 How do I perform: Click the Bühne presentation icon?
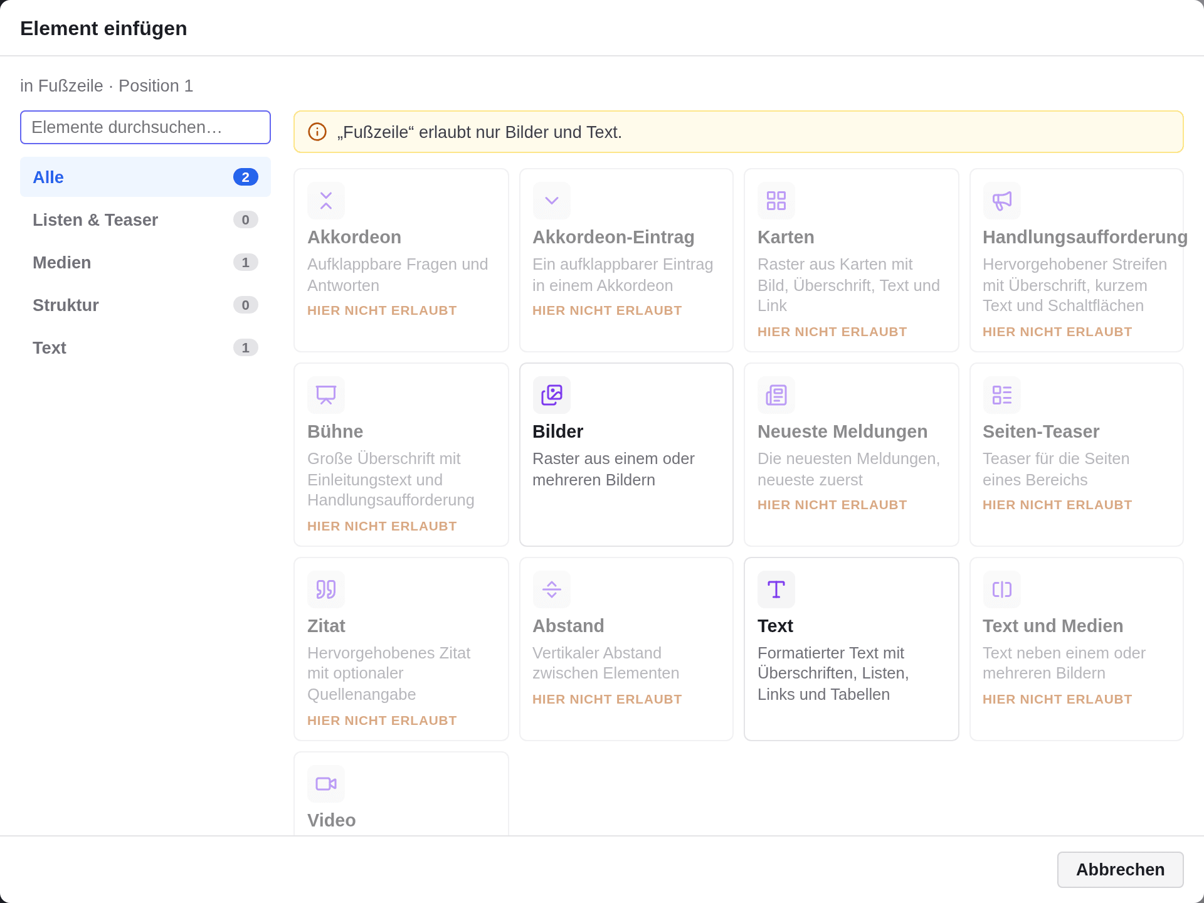pos(326,395)
